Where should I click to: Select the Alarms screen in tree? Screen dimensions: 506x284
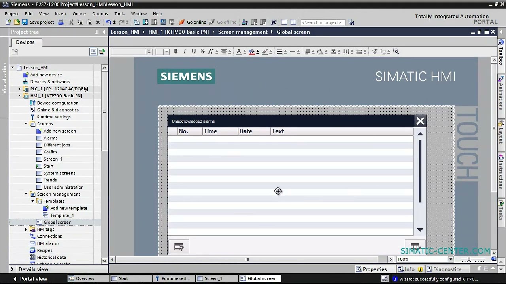click(x=50, y=138)
